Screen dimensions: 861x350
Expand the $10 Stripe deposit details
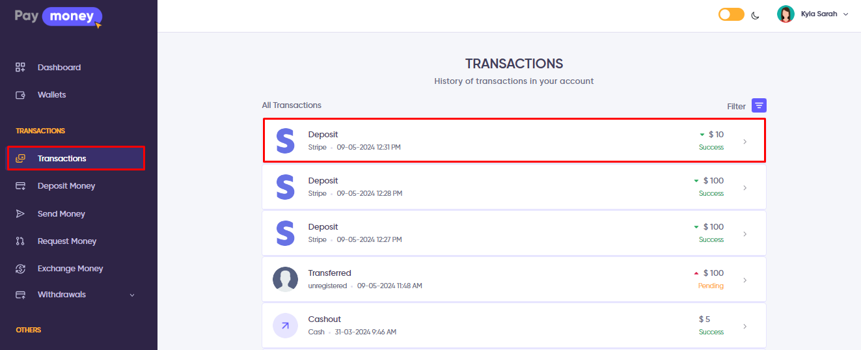click(745, 141)
